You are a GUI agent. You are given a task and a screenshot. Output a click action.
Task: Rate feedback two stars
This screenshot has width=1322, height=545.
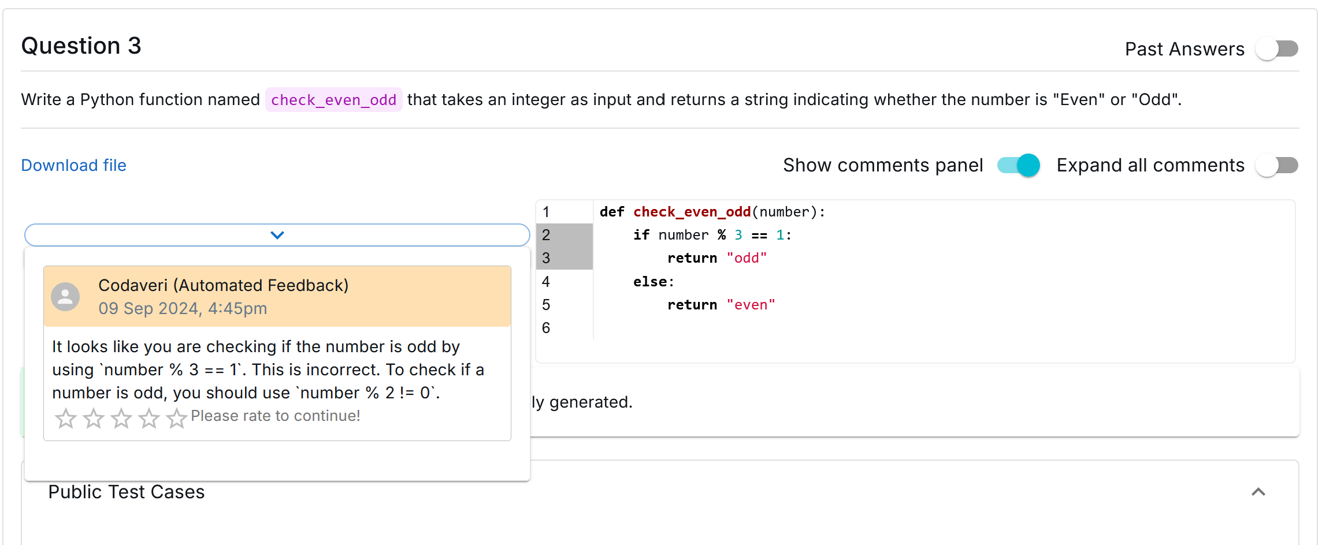click(94, 418)
